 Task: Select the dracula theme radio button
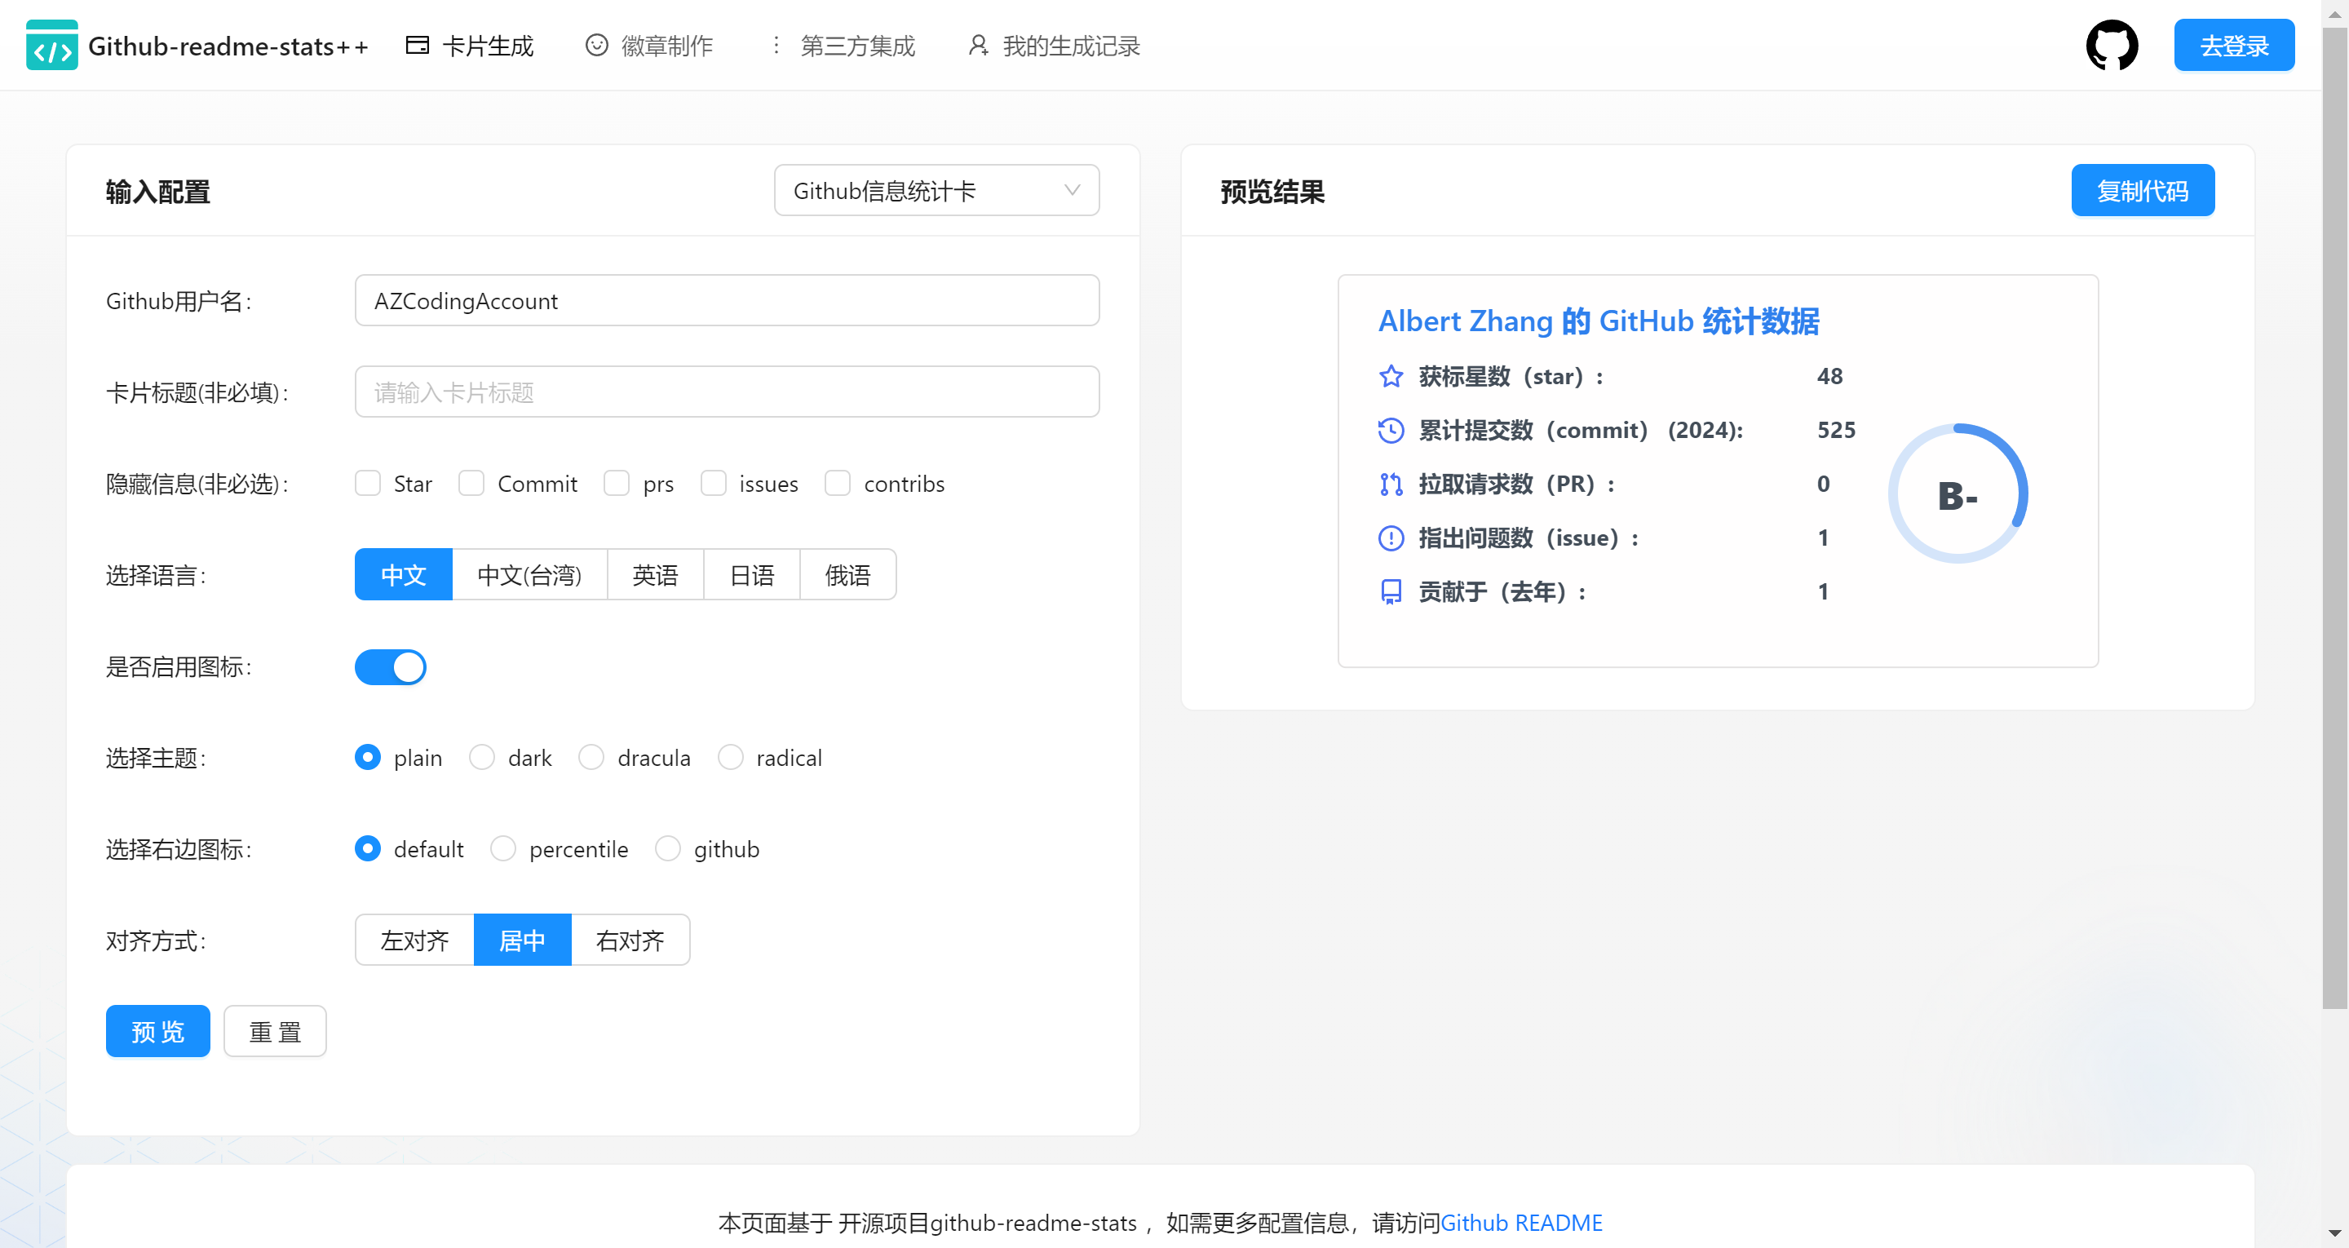(x=591, y=757)
